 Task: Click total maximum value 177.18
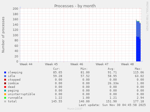[139, 101]
